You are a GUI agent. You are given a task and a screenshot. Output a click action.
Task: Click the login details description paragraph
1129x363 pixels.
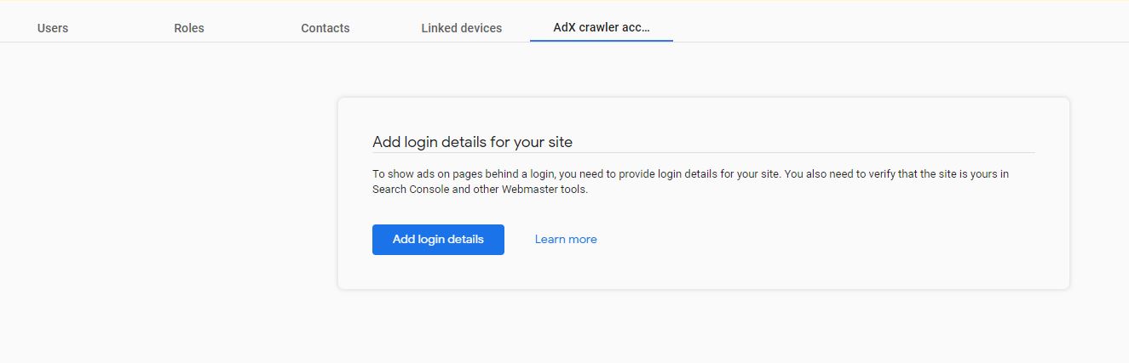691,182
